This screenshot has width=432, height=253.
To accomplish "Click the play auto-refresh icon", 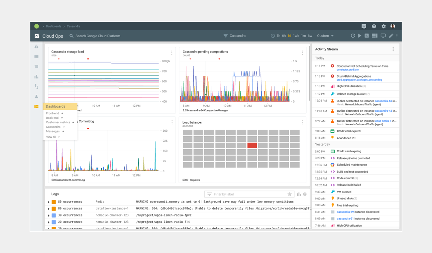I will [360, 36].
